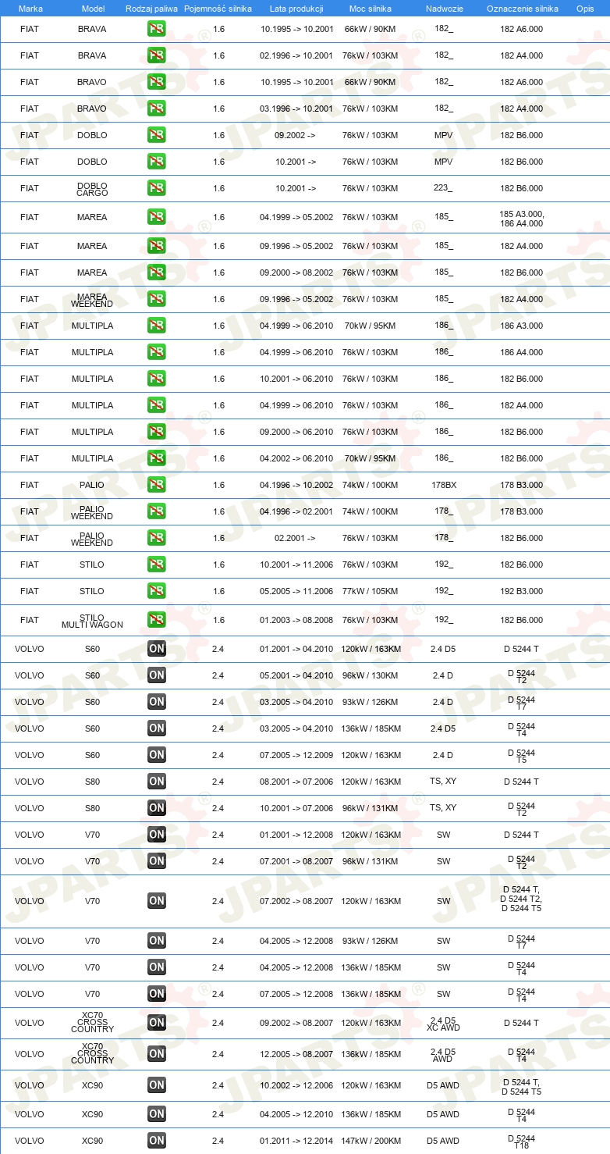Click the Model column header
Screen dimensions: 610x1154
[93, 8]
